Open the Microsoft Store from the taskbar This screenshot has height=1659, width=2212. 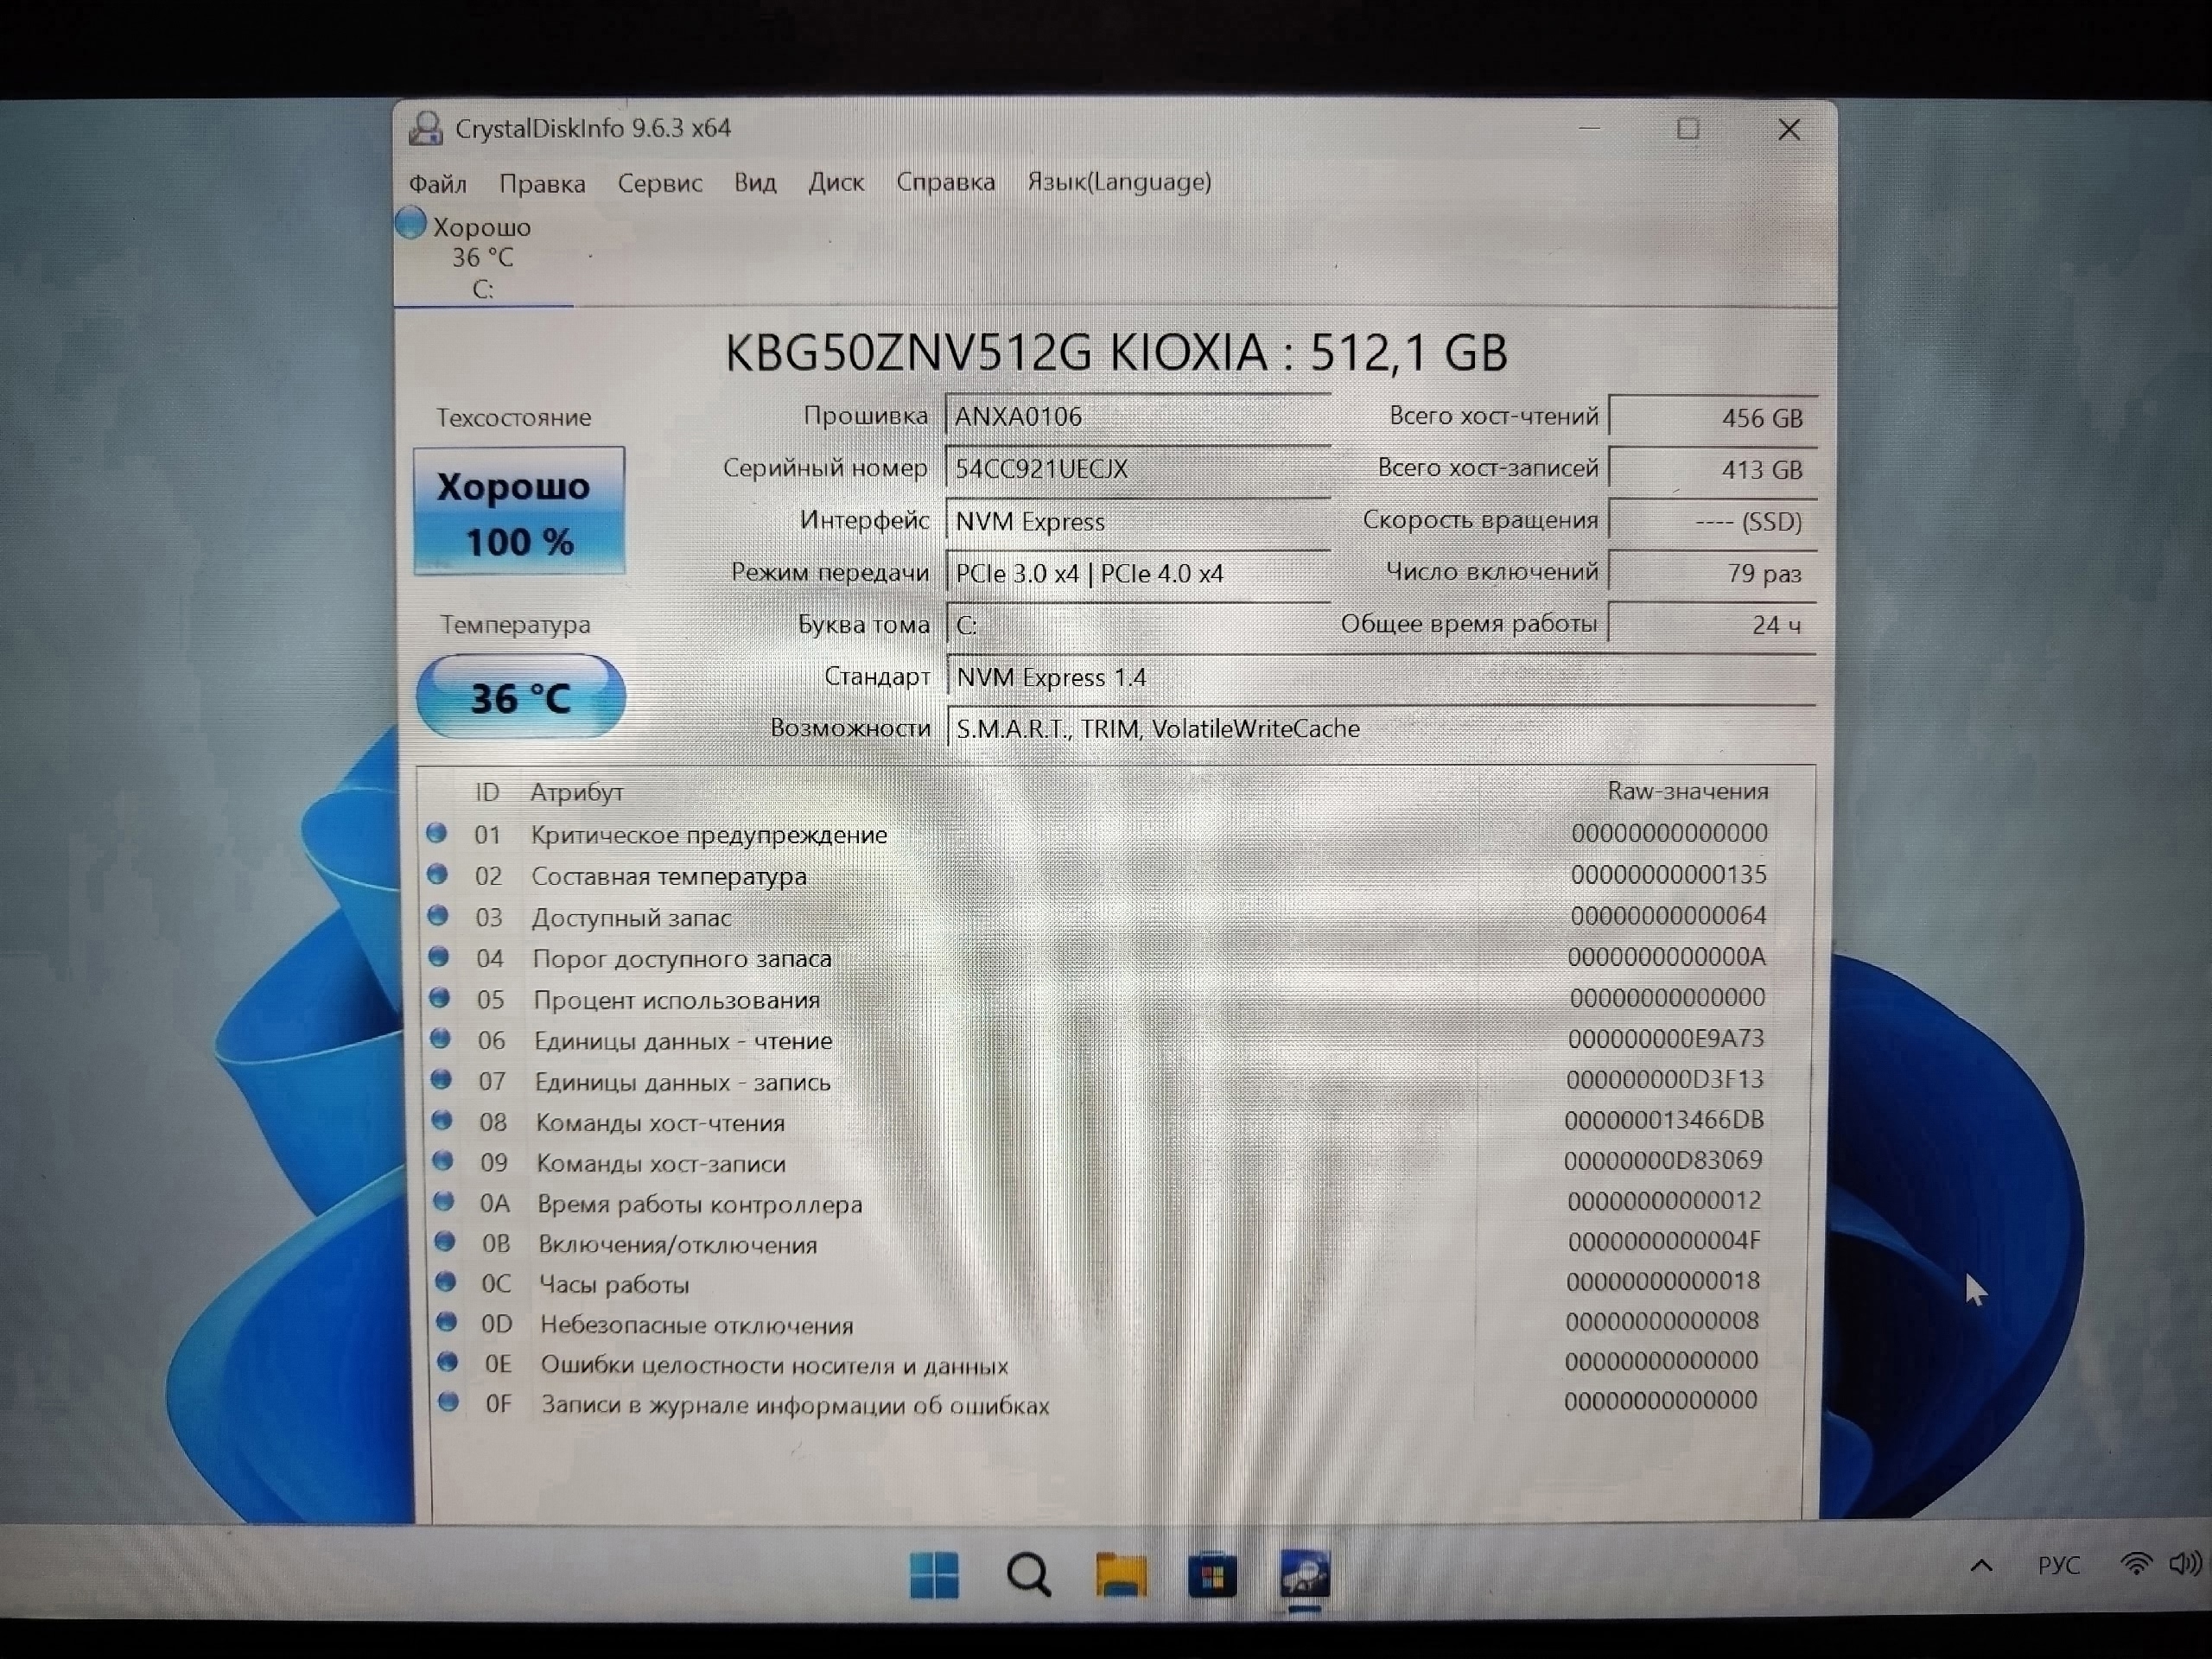click(1212, 1576)
